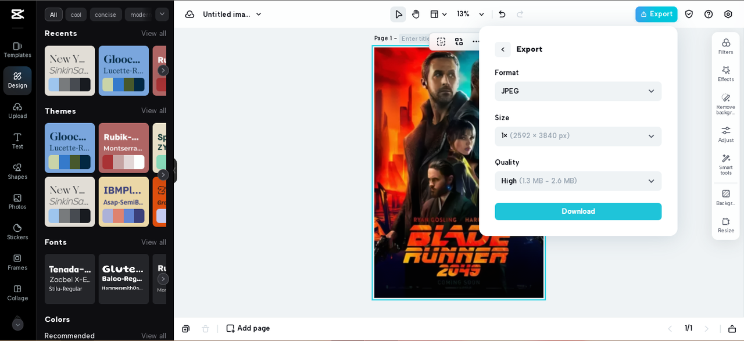
Task: Click Add page
Action: [248, 328]
